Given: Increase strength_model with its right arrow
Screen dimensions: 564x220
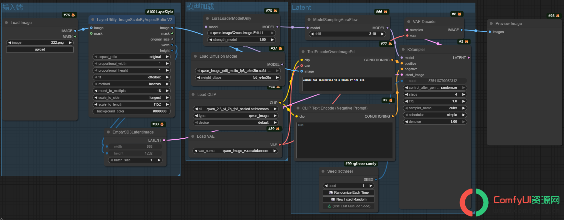Looking at the screenshot, I should tap(272, 40).
